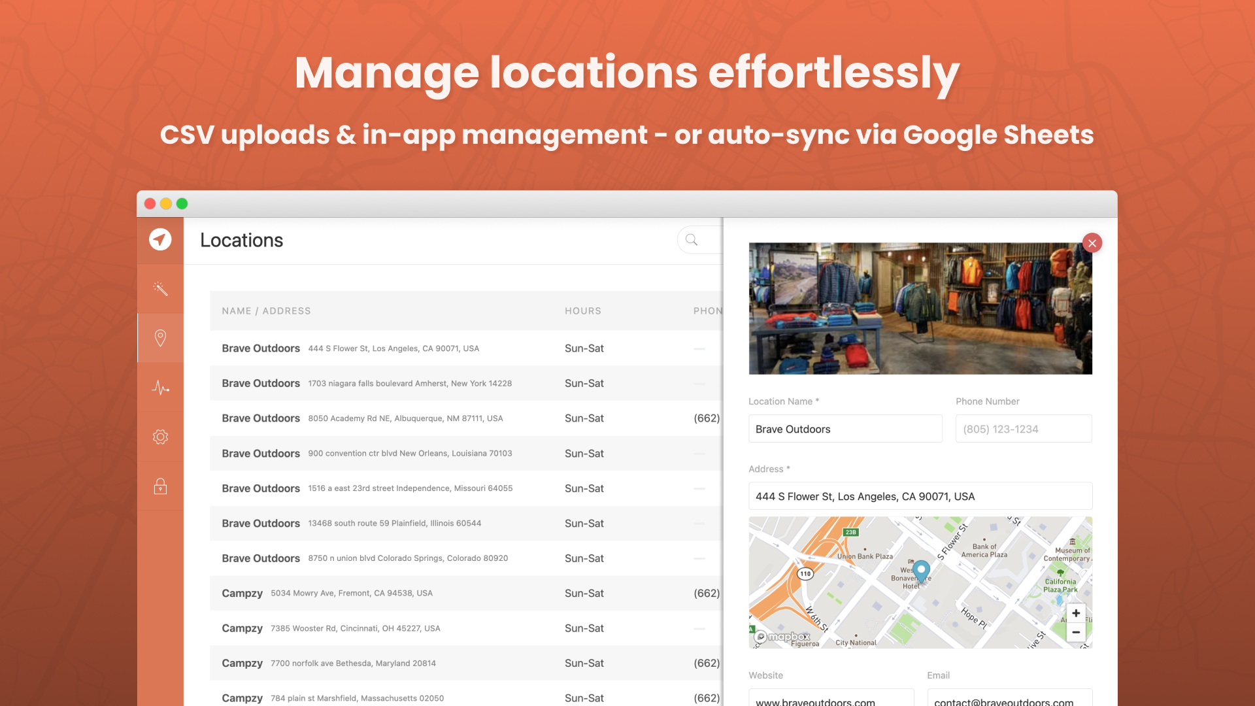Edit the Location Name field
The height and width of the screenshot is (706, 1255).
pos(845,429)
